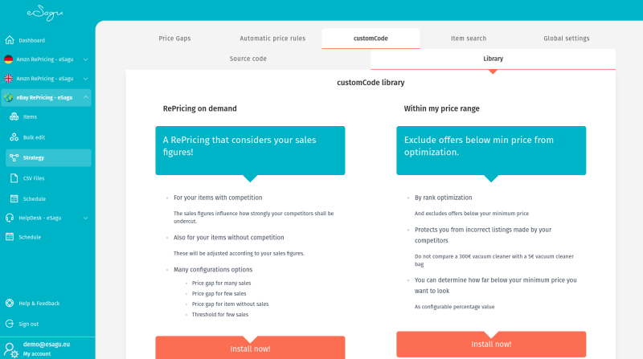Open the Automatic price rules tab
Image resolution: width=643 pixels, height=359 pixels.
(x=272, y=39)
